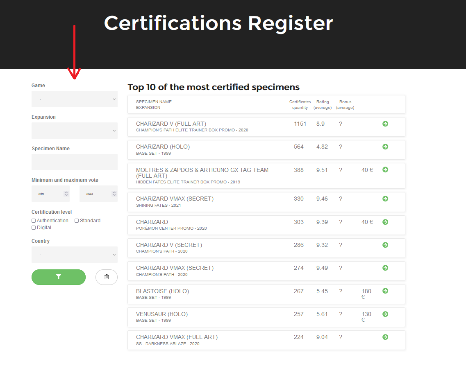Click the max vote stepper arrows
This screenshot has height=366, width=466.
114,194
